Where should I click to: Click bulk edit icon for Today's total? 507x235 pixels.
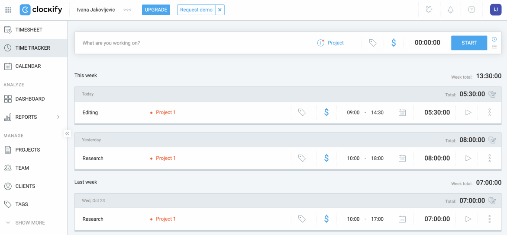pyautogui.click(x=492, y=94)
